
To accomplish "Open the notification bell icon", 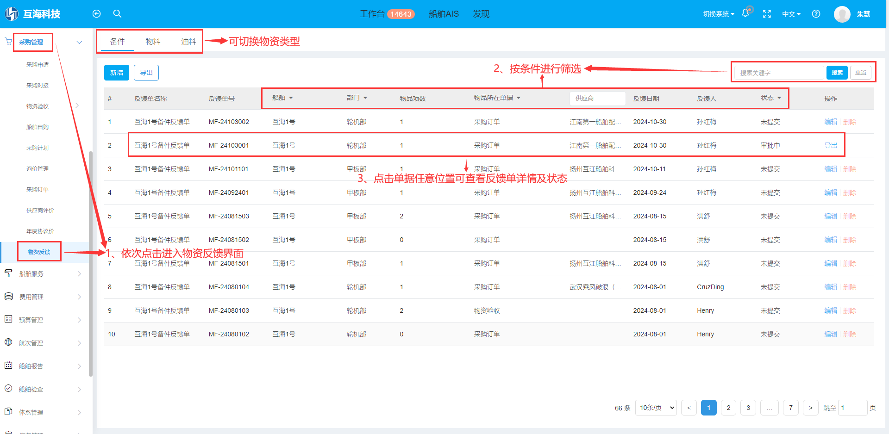I will click(745, 13).
